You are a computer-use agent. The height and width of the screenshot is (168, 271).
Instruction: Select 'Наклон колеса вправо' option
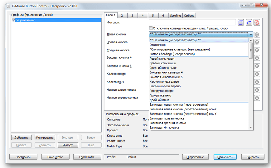point(199,86)
